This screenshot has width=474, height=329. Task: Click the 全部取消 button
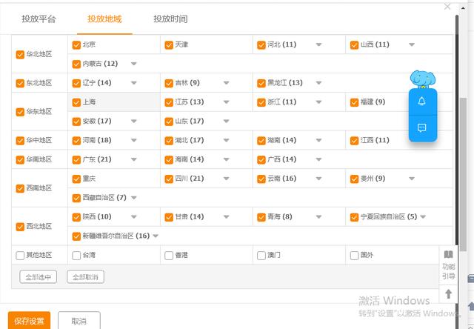coord(85,276)
